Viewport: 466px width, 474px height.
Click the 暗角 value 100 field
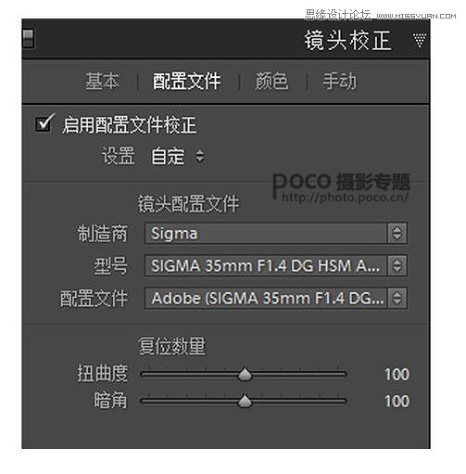[397, 402]
